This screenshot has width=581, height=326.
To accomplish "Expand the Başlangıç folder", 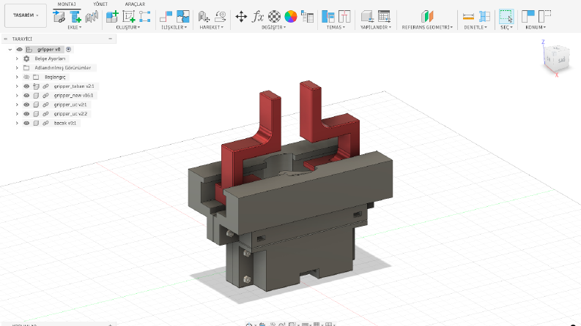I will coord(17,77).
